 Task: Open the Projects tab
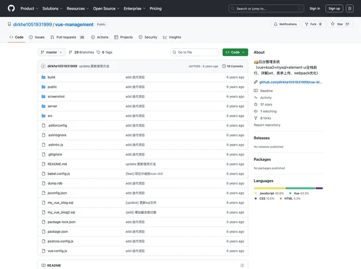(x=123, y=37)
